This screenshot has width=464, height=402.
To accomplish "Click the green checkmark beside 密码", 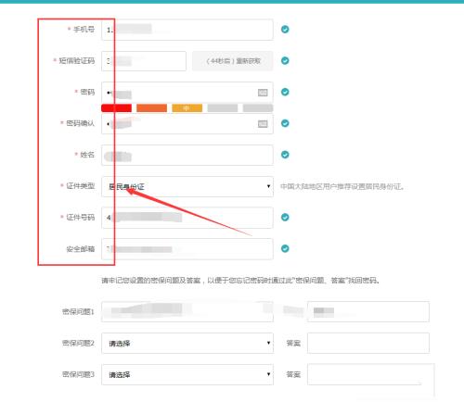I will (285, 92).
